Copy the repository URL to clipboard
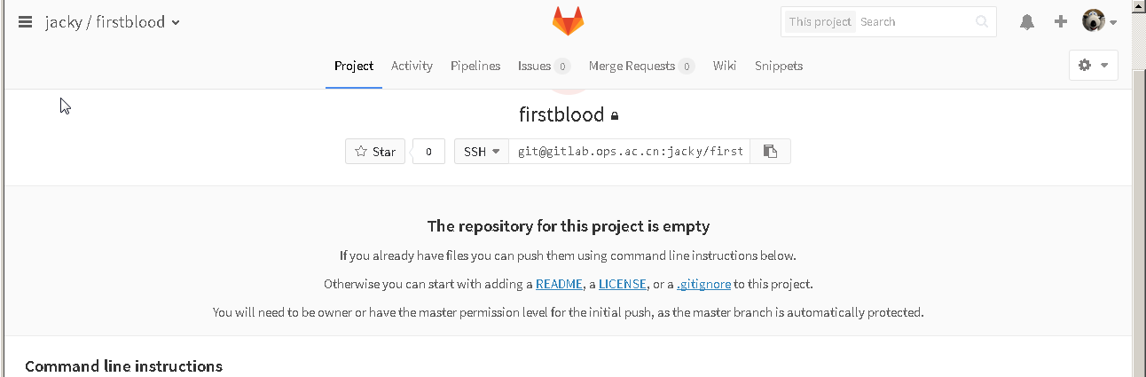The image size is (1146, 377). coord(770,152)
